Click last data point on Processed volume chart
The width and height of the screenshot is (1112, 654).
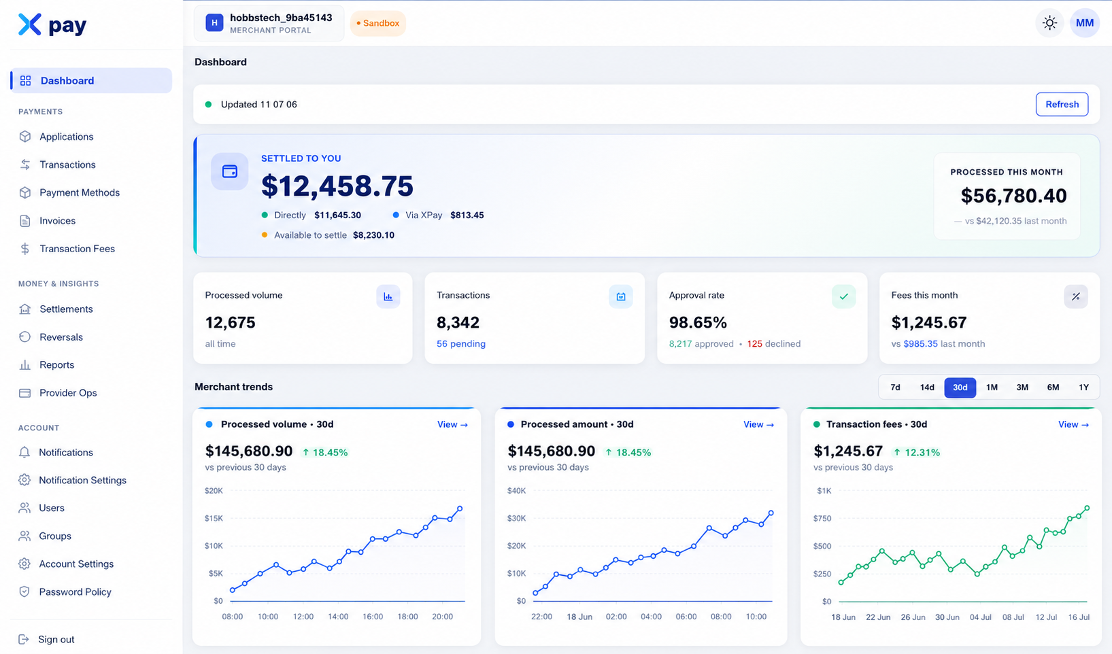click(460, 509)
